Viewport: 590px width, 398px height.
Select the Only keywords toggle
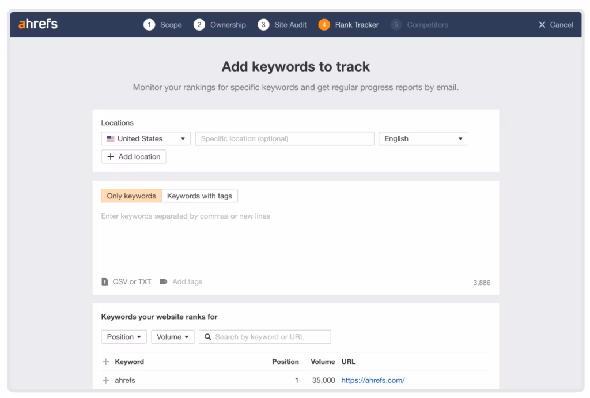pyautogui.click(x=131, y=196)
